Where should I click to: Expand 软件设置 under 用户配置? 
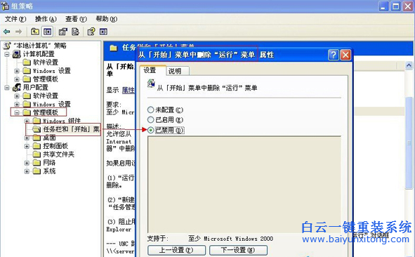pos(17,95)
